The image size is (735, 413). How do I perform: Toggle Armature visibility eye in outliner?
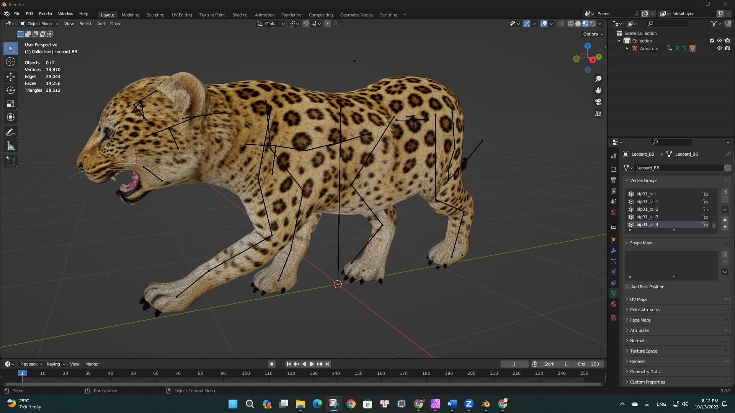tap(719, 48)
